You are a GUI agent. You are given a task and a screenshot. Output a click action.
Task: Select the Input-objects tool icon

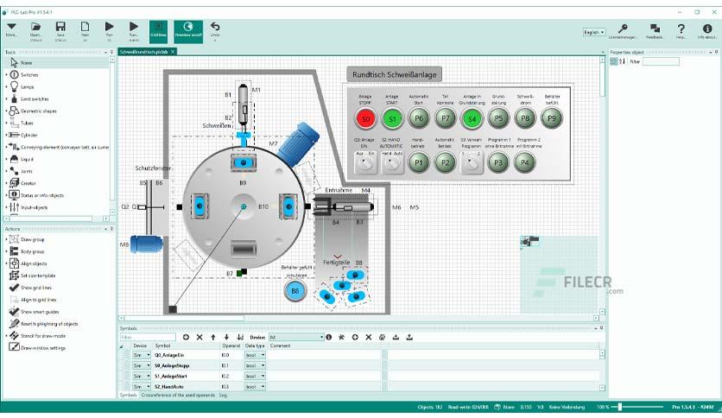15,207
